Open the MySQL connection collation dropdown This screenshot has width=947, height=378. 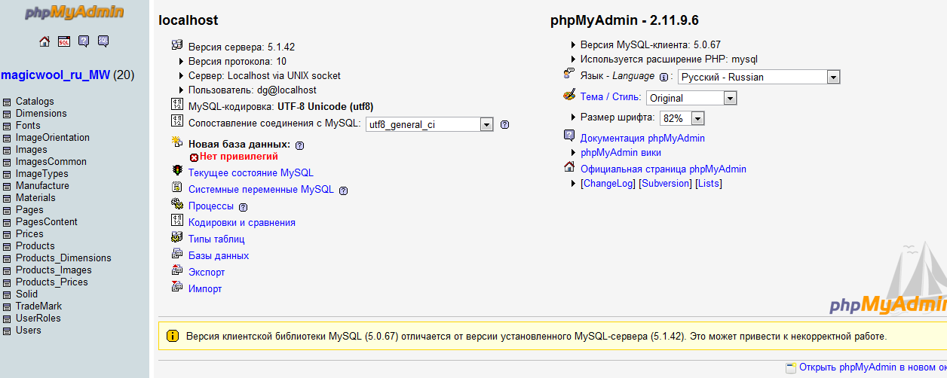click(x=429, y=124)
